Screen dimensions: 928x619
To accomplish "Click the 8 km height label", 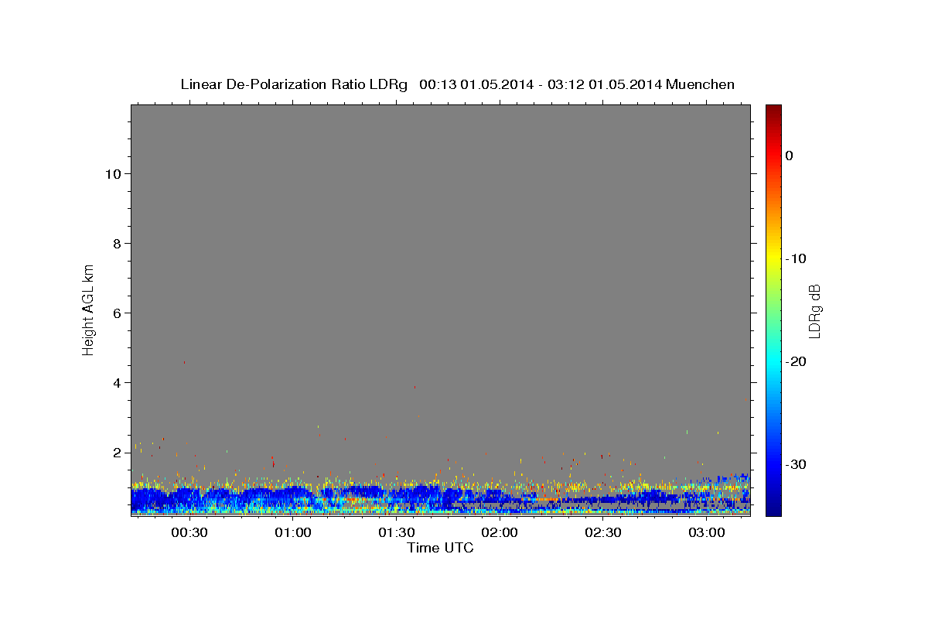I will 116,243.
